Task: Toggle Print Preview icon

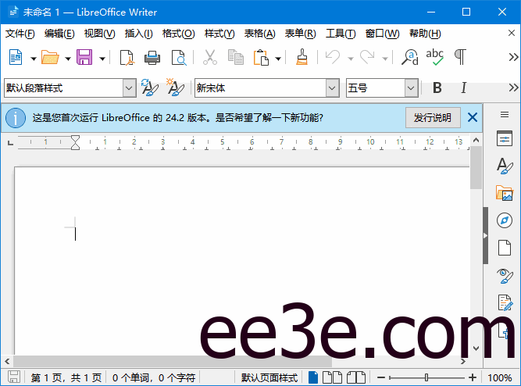Action: (179, 58)
